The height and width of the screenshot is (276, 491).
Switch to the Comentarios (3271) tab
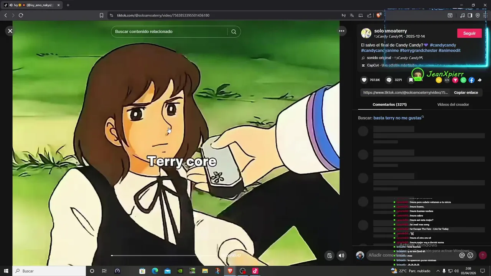[389, 104]
